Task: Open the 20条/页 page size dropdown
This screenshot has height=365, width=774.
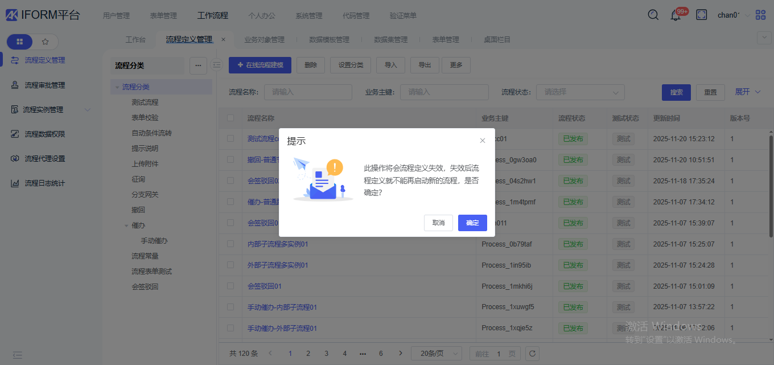Action: click(x=436, y=354)
